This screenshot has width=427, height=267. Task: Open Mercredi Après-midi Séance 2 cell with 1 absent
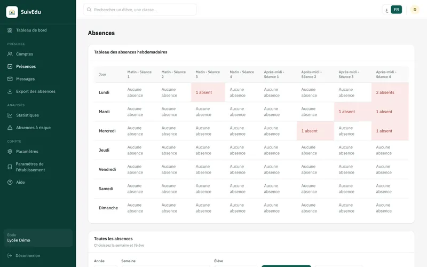pyautogui.click(x=315, y=131)
